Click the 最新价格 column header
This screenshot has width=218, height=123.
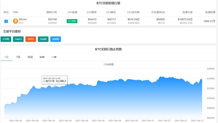point(52,12)
